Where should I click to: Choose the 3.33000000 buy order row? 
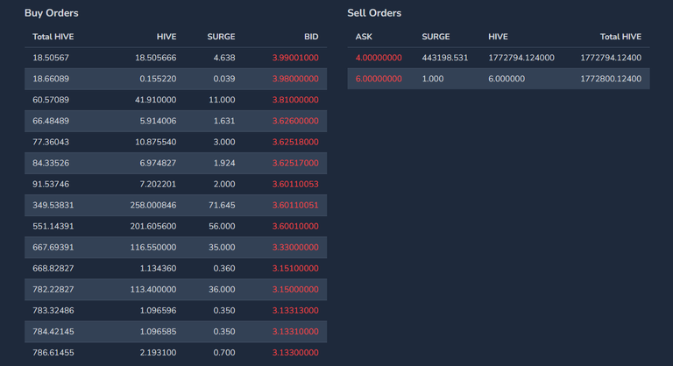pos(175,247)
